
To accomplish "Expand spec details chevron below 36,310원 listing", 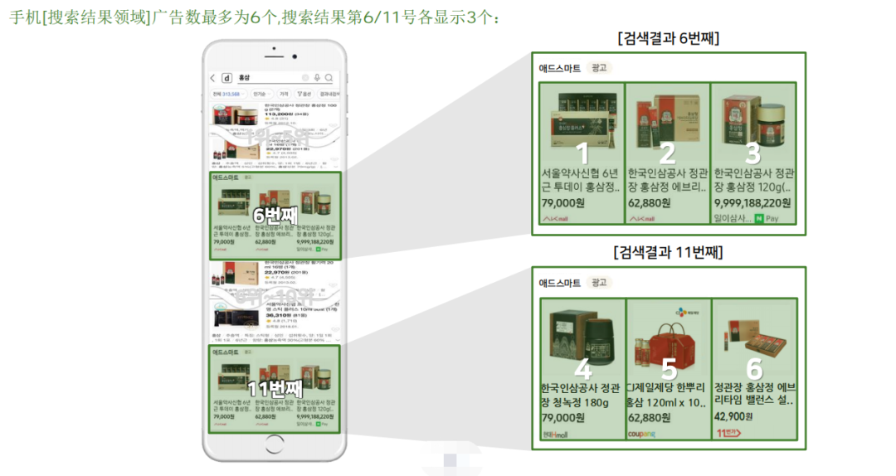I will click(337, 340).
